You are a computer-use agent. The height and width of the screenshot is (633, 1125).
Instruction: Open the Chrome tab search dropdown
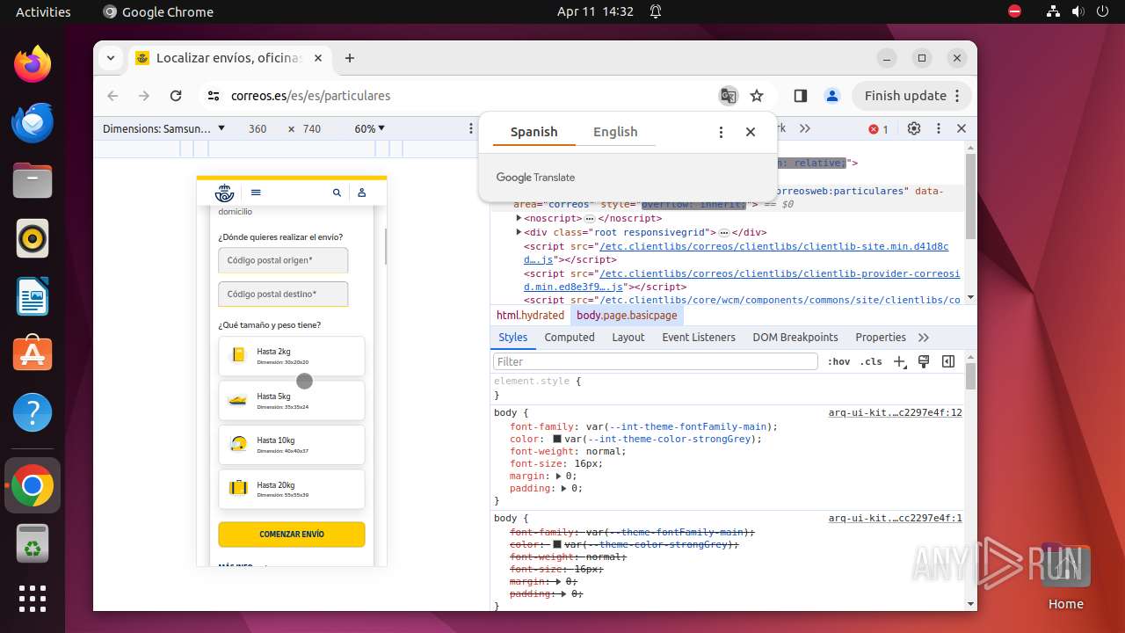[x=111, y=58]
